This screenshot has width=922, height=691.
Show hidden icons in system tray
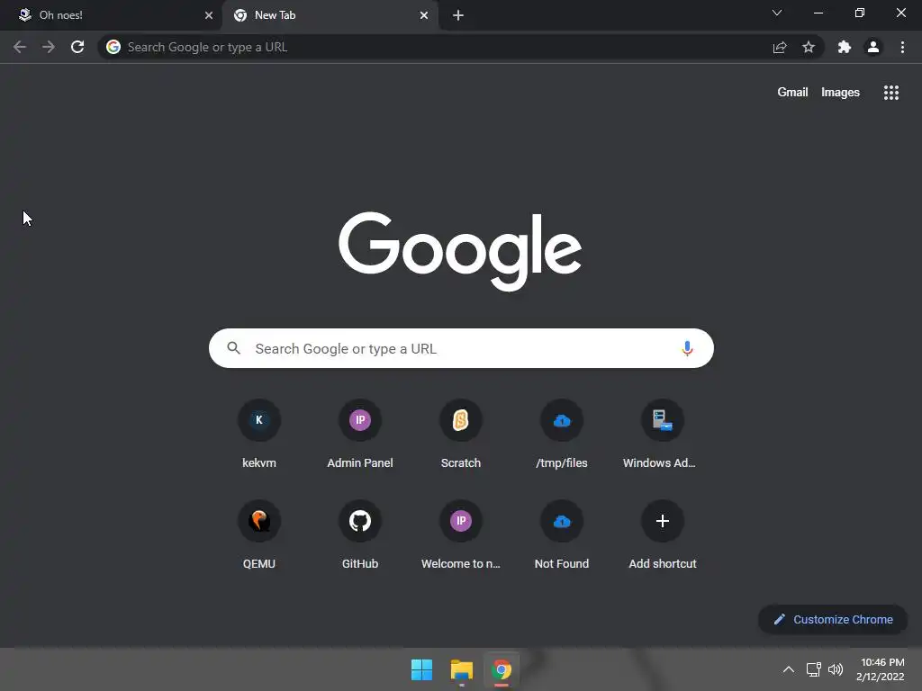click(x=789, y=669)
